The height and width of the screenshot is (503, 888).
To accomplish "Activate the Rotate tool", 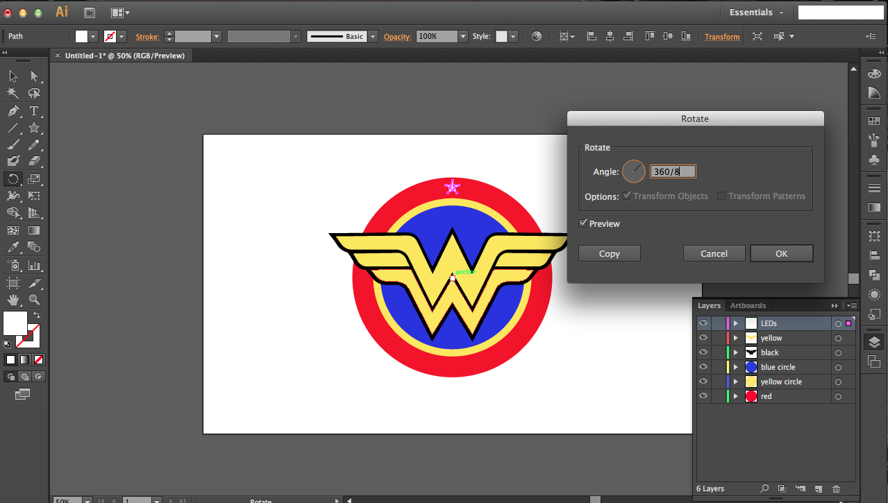I will (13, 179).
